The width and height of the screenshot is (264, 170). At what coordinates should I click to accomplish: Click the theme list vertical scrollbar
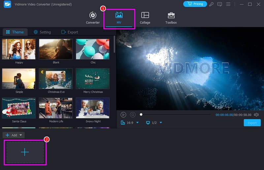115,44
